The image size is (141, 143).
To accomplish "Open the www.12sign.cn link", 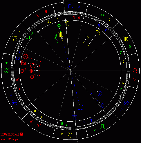I will click(x=12, y=139).
